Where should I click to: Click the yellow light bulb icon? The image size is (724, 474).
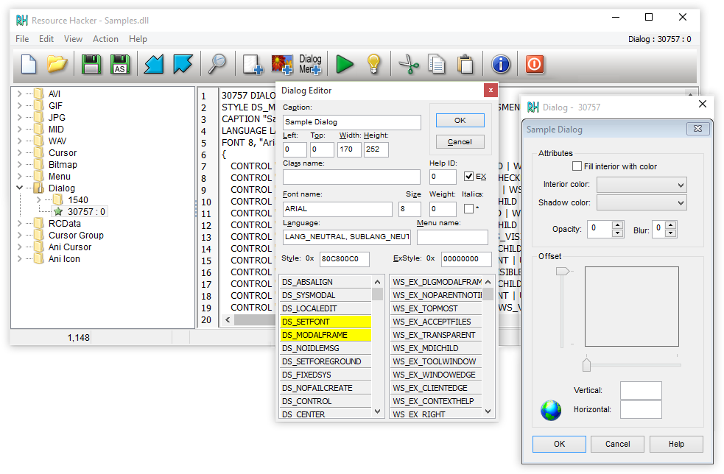(x=373, y=64)
